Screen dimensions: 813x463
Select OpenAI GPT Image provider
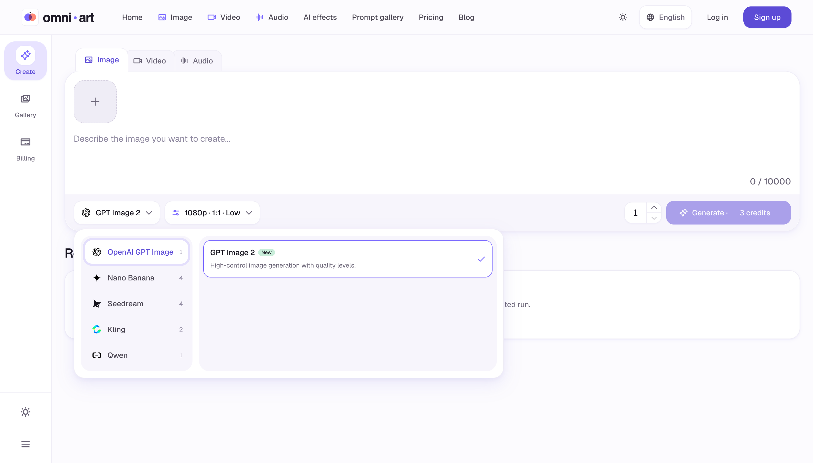137,252
